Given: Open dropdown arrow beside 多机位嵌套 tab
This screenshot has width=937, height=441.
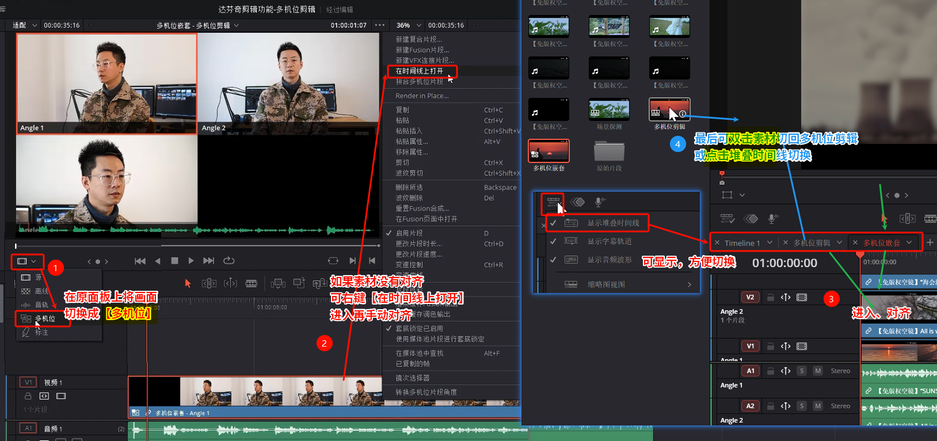Looking at the screenshot, I should [909, 242].
